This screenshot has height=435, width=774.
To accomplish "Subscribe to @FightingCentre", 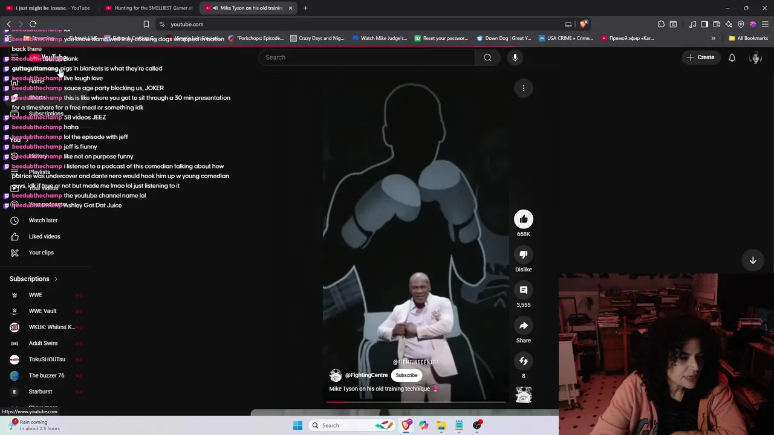I will click(x=406, y=375).
